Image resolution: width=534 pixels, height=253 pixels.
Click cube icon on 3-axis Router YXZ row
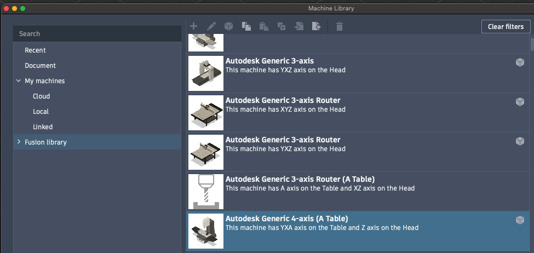coord(520,141)
